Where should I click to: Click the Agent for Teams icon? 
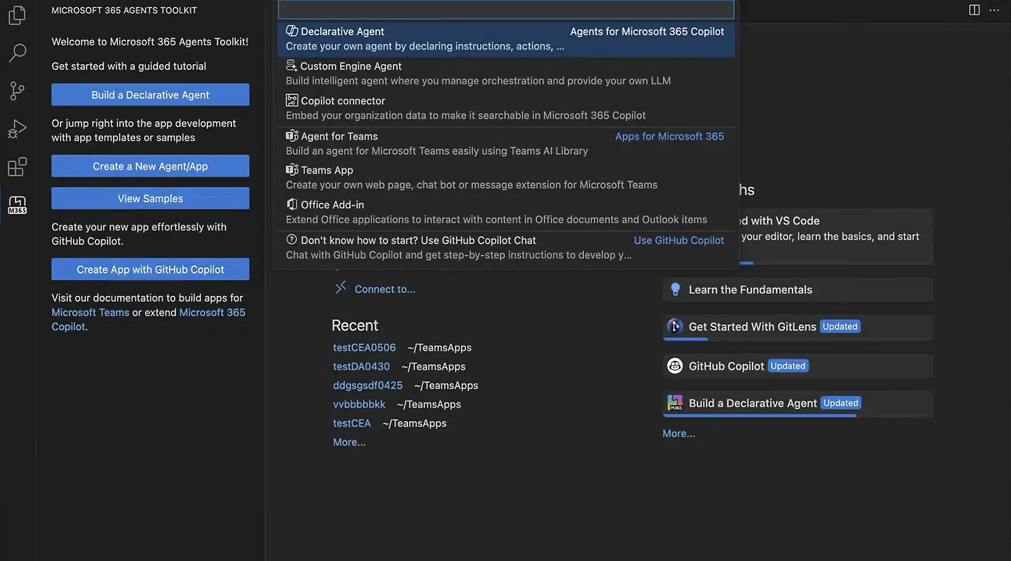coord(292,136)
